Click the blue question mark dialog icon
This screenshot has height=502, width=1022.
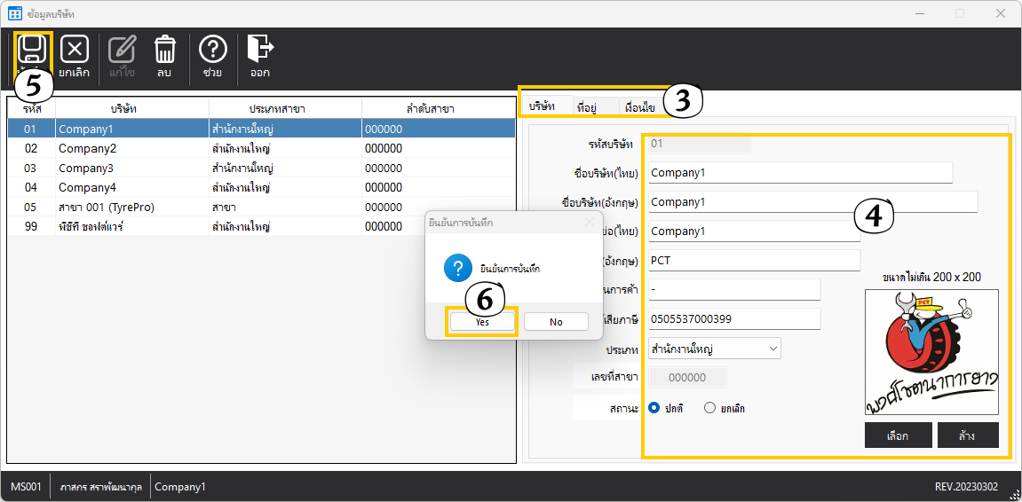pos(458,269)
